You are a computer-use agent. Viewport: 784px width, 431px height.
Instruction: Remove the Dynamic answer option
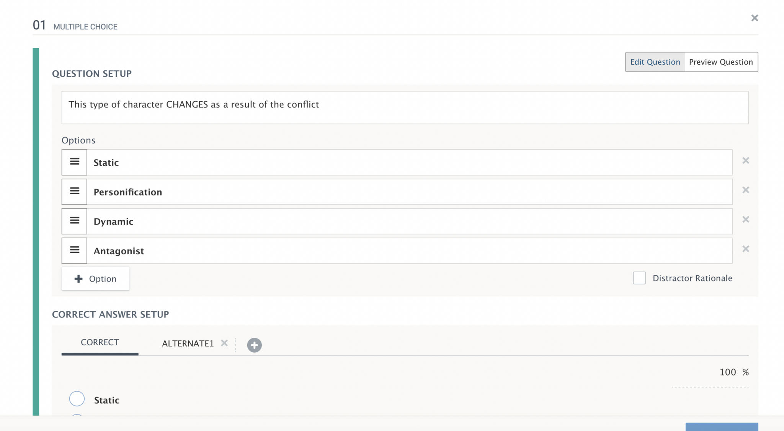pos(745,220)
